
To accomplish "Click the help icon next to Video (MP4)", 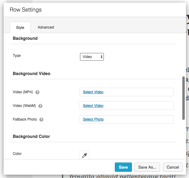I will [x=37, y=92].
